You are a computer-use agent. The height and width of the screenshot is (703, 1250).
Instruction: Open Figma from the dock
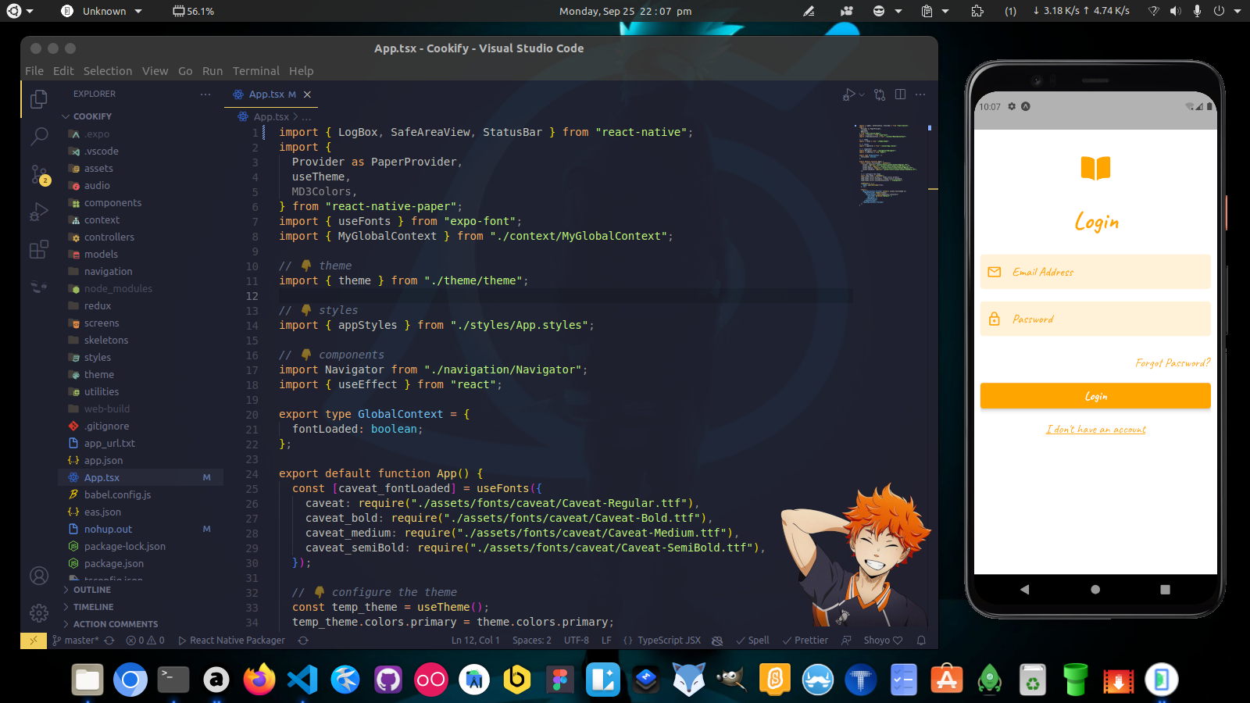pos(560,680)
